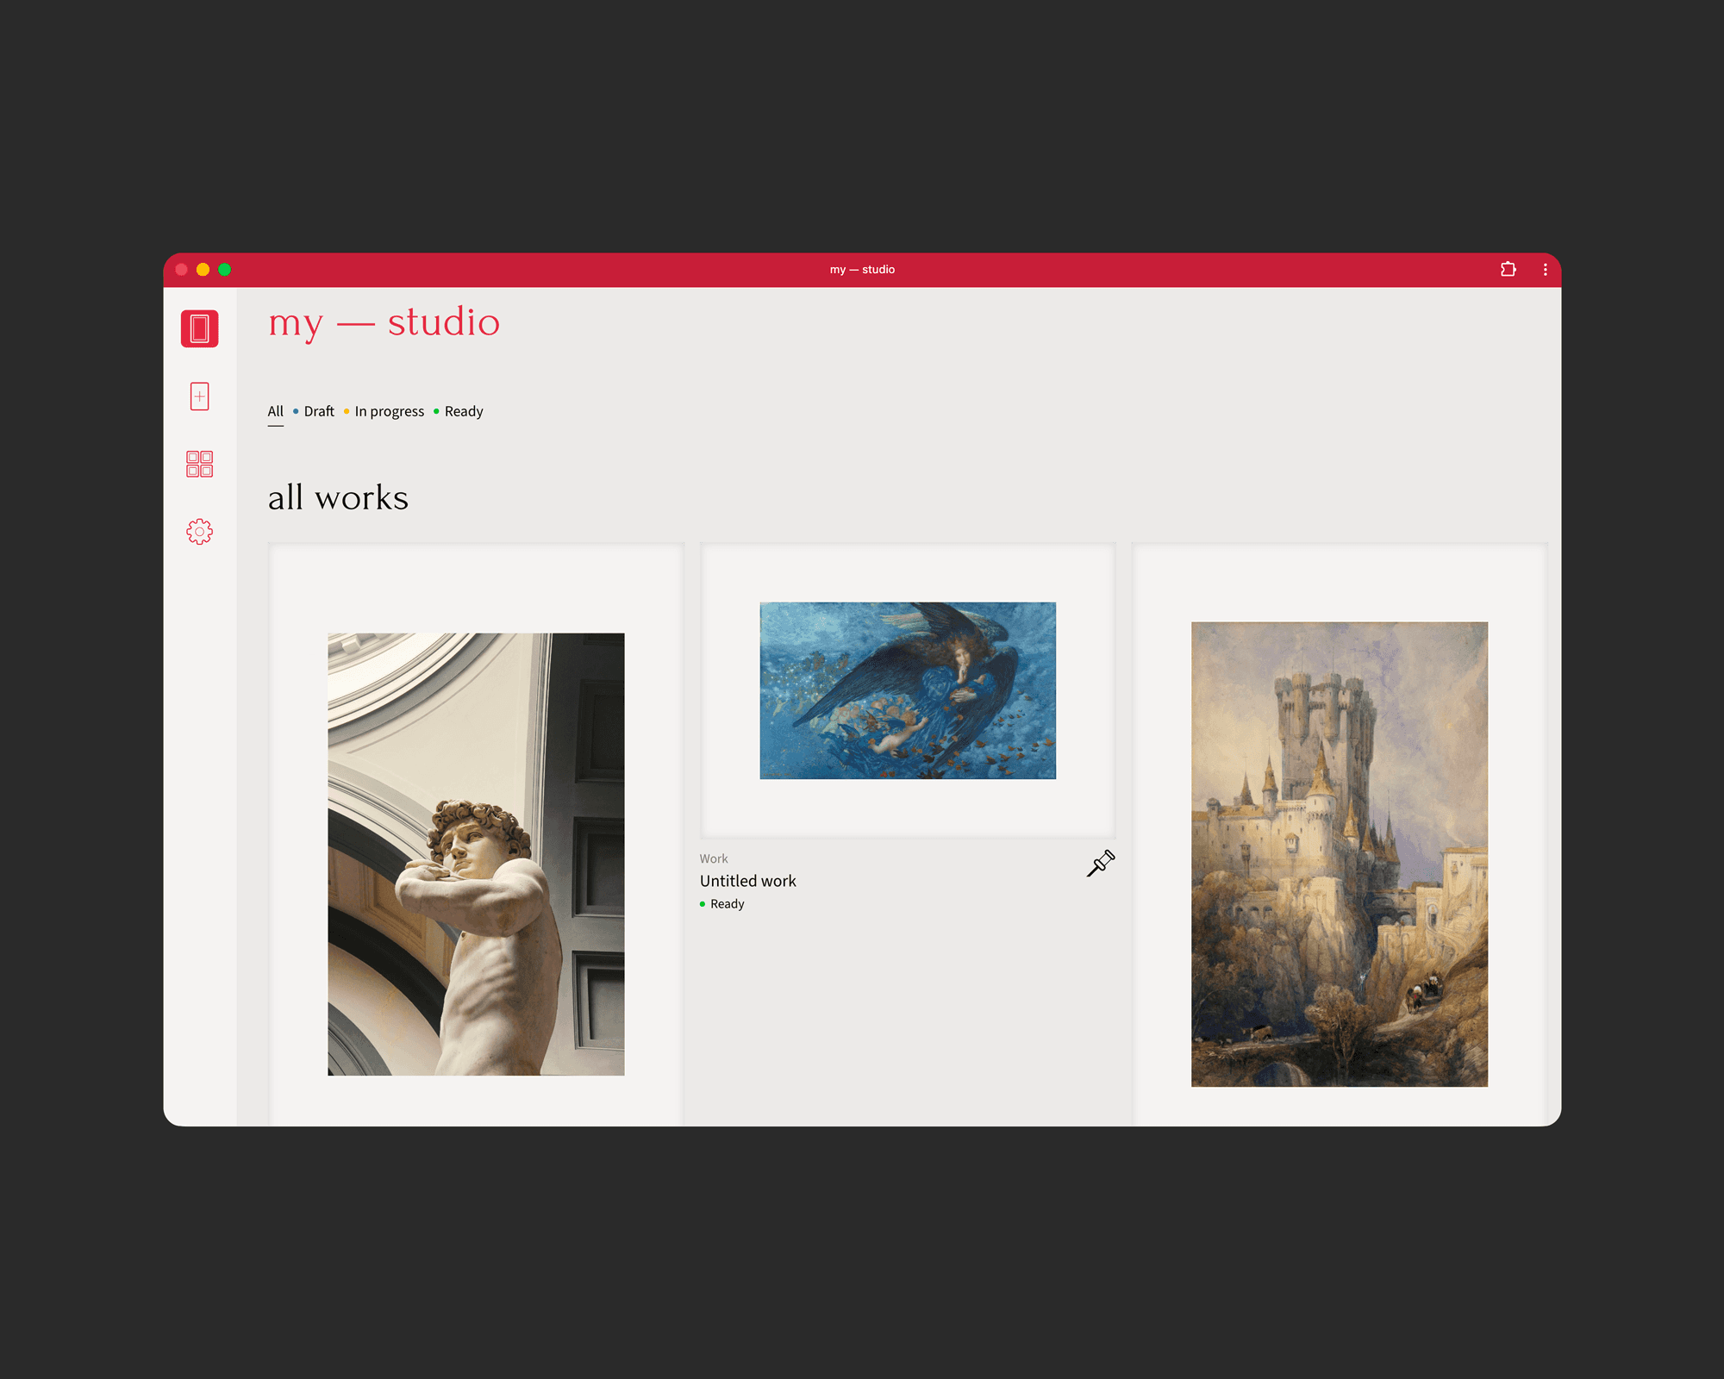
Task: Click the pin icon on Untitled work
Action: (1101, 863)
